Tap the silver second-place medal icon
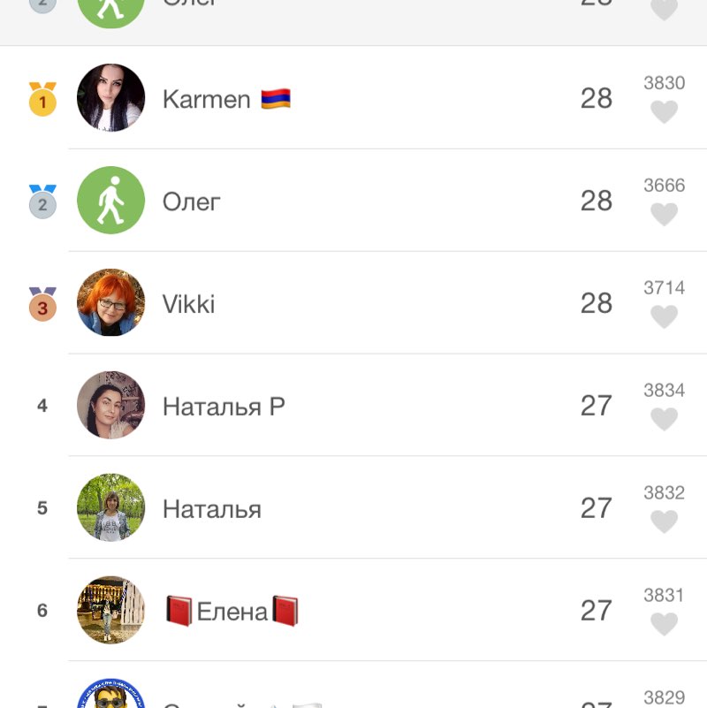Viewport: 707px width, 708px height. tap(42, 202)
